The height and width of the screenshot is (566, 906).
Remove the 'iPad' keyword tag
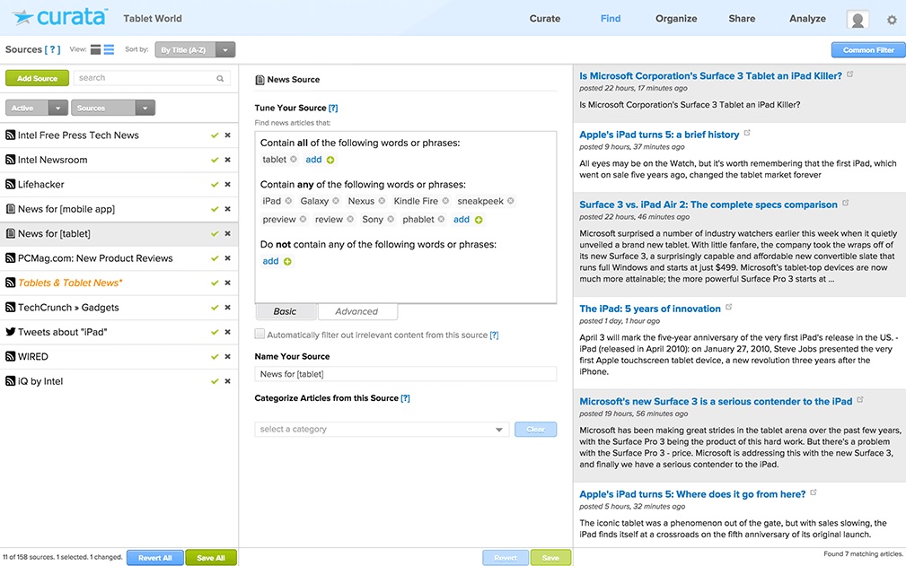tap(288, 201)
